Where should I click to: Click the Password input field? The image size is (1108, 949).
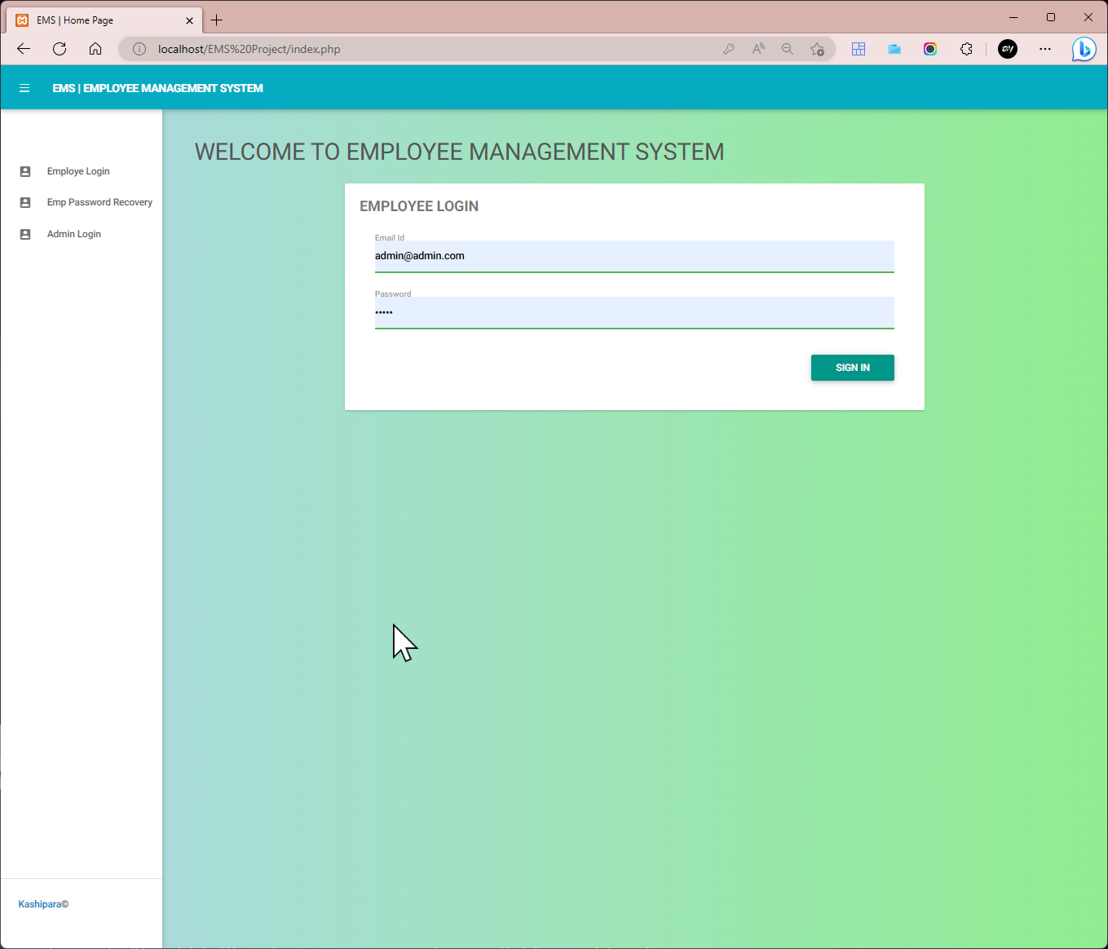pyautogui.click(x=634, y=312)
